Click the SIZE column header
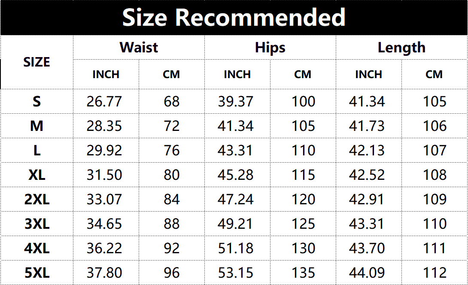 click(36, 62)
